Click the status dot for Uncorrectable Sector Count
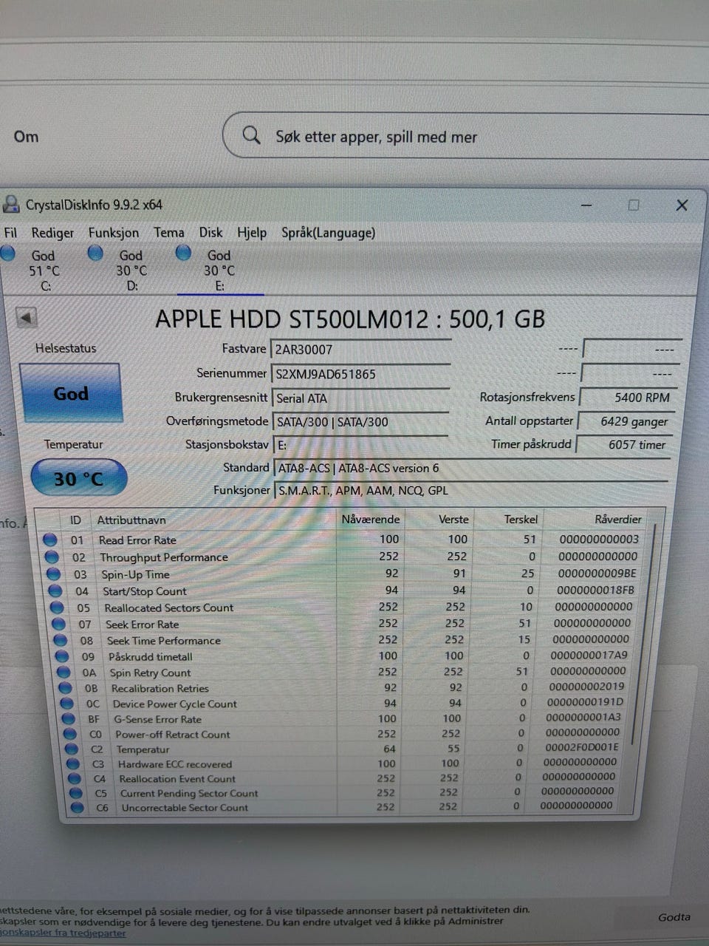This screenshot has width=709, height=946. tap(77, 808)
